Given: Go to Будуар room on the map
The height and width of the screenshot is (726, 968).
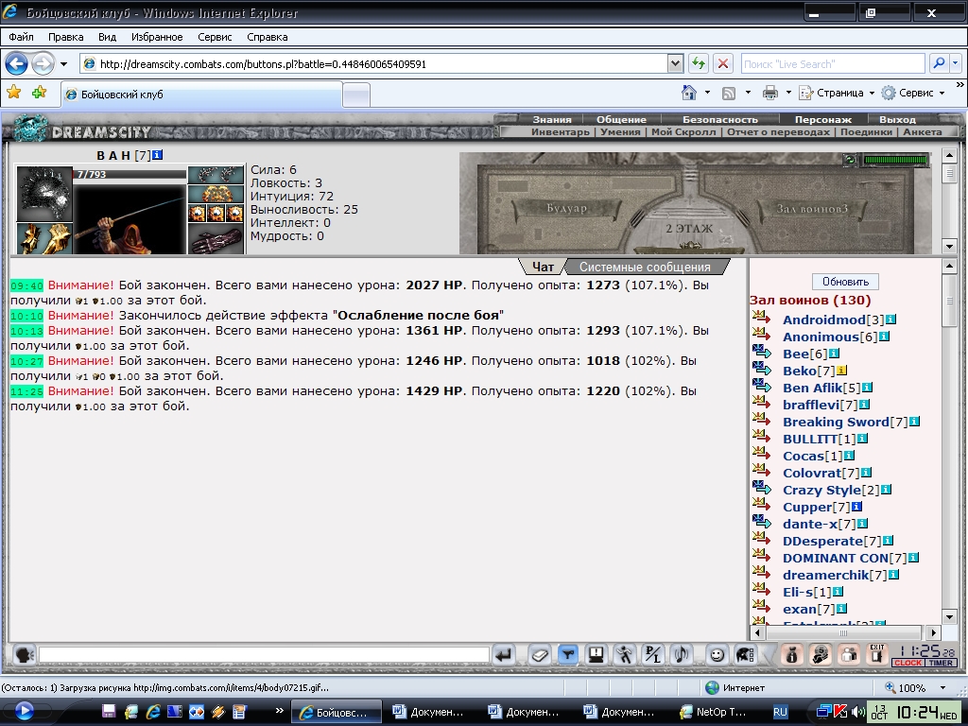Looking at the screenshot, I should click(x=566, y=208).
